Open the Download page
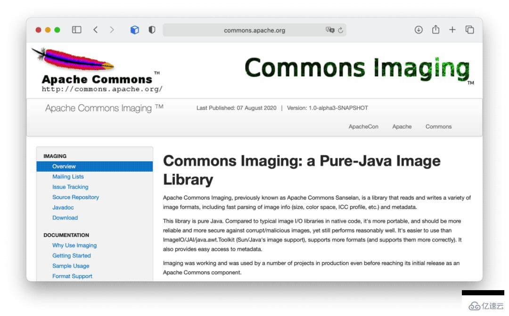This screenshot has height=316, width=509. point(65,218)
